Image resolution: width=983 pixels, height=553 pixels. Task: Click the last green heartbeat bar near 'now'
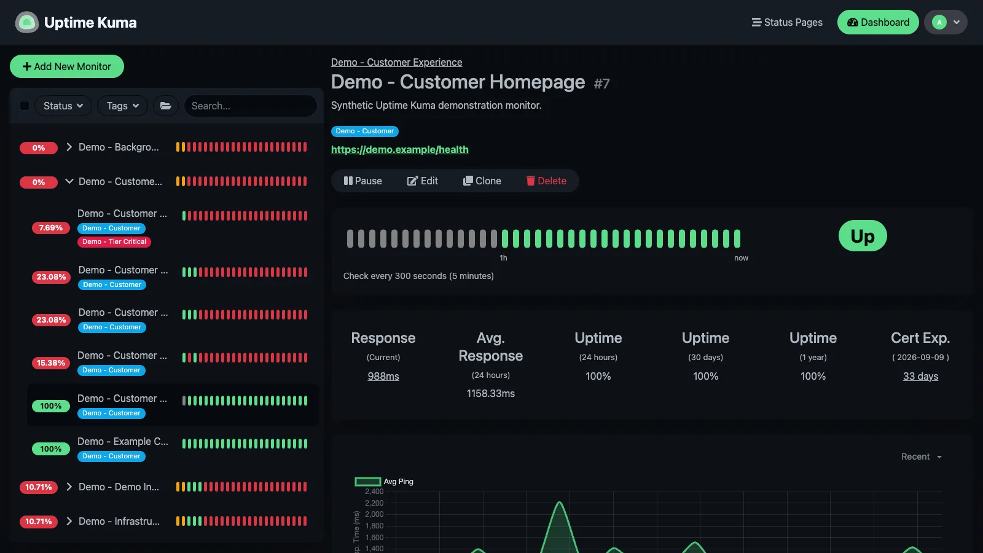click(737, 238)
